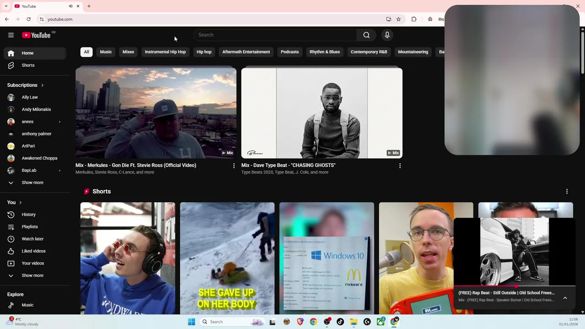Screen dimensions: 585x329
Task: Open File Explorer from the taskbar
Action: tap(354, 322)
